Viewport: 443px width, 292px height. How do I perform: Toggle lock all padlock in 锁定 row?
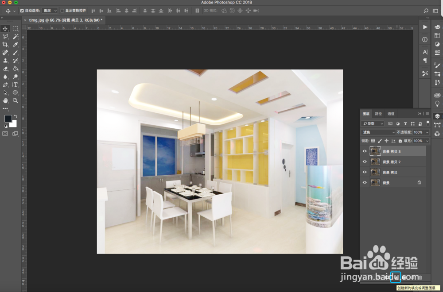400,141
